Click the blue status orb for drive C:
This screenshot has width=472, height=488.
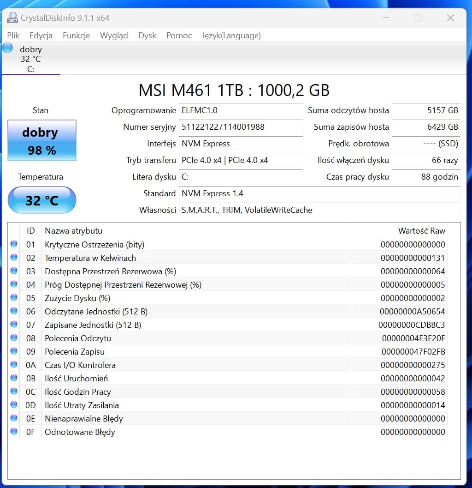[x=7, y=48]
